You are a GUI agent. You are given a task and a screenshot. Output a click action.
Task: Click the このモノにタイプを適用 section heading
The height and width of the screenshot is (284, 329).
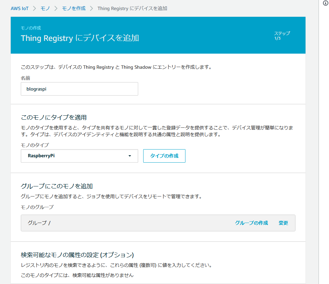pyautogui.click(x=54, y=117)
